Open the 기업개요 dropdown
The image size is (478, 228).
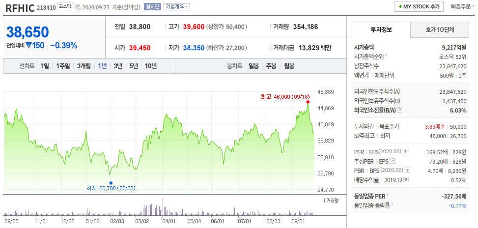point(177,6)
